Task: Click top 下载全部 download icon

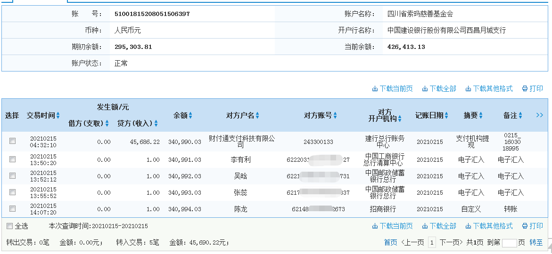Action: tap(425, 89)
